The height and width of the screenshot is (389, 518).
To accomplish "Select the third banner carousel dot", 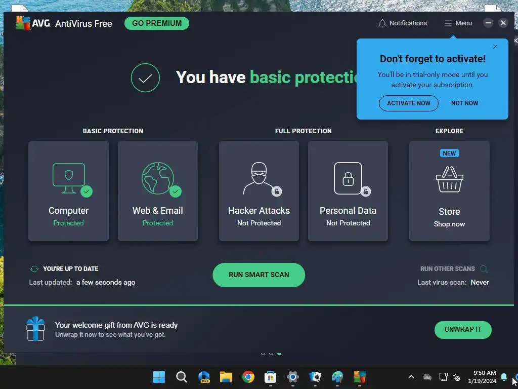I will click(x=279, y=353).
